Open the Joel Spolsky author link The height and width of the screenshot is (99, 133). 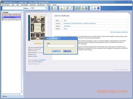67,26
